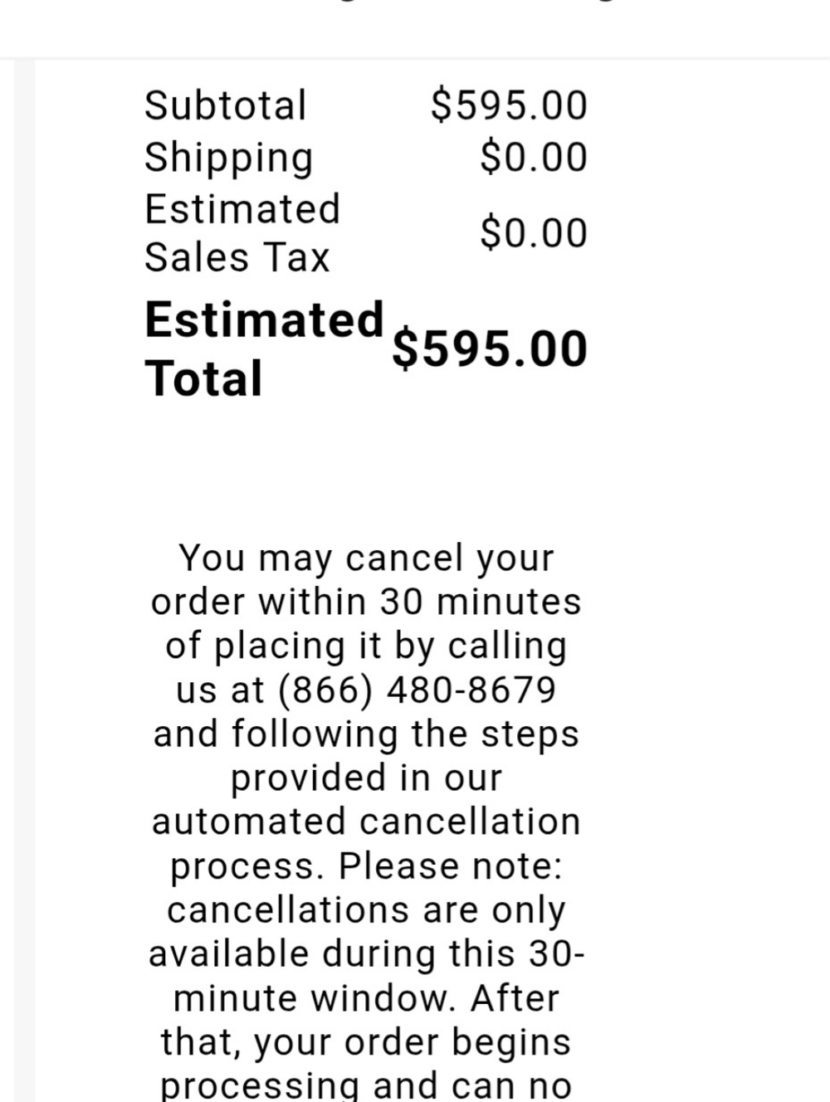Tap the bold $595.00 estimated total amount

(490, 349)
